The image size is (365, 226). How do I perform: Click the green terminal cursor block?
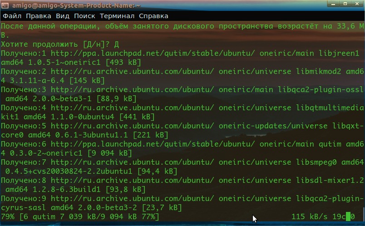[x=348, y=216]
